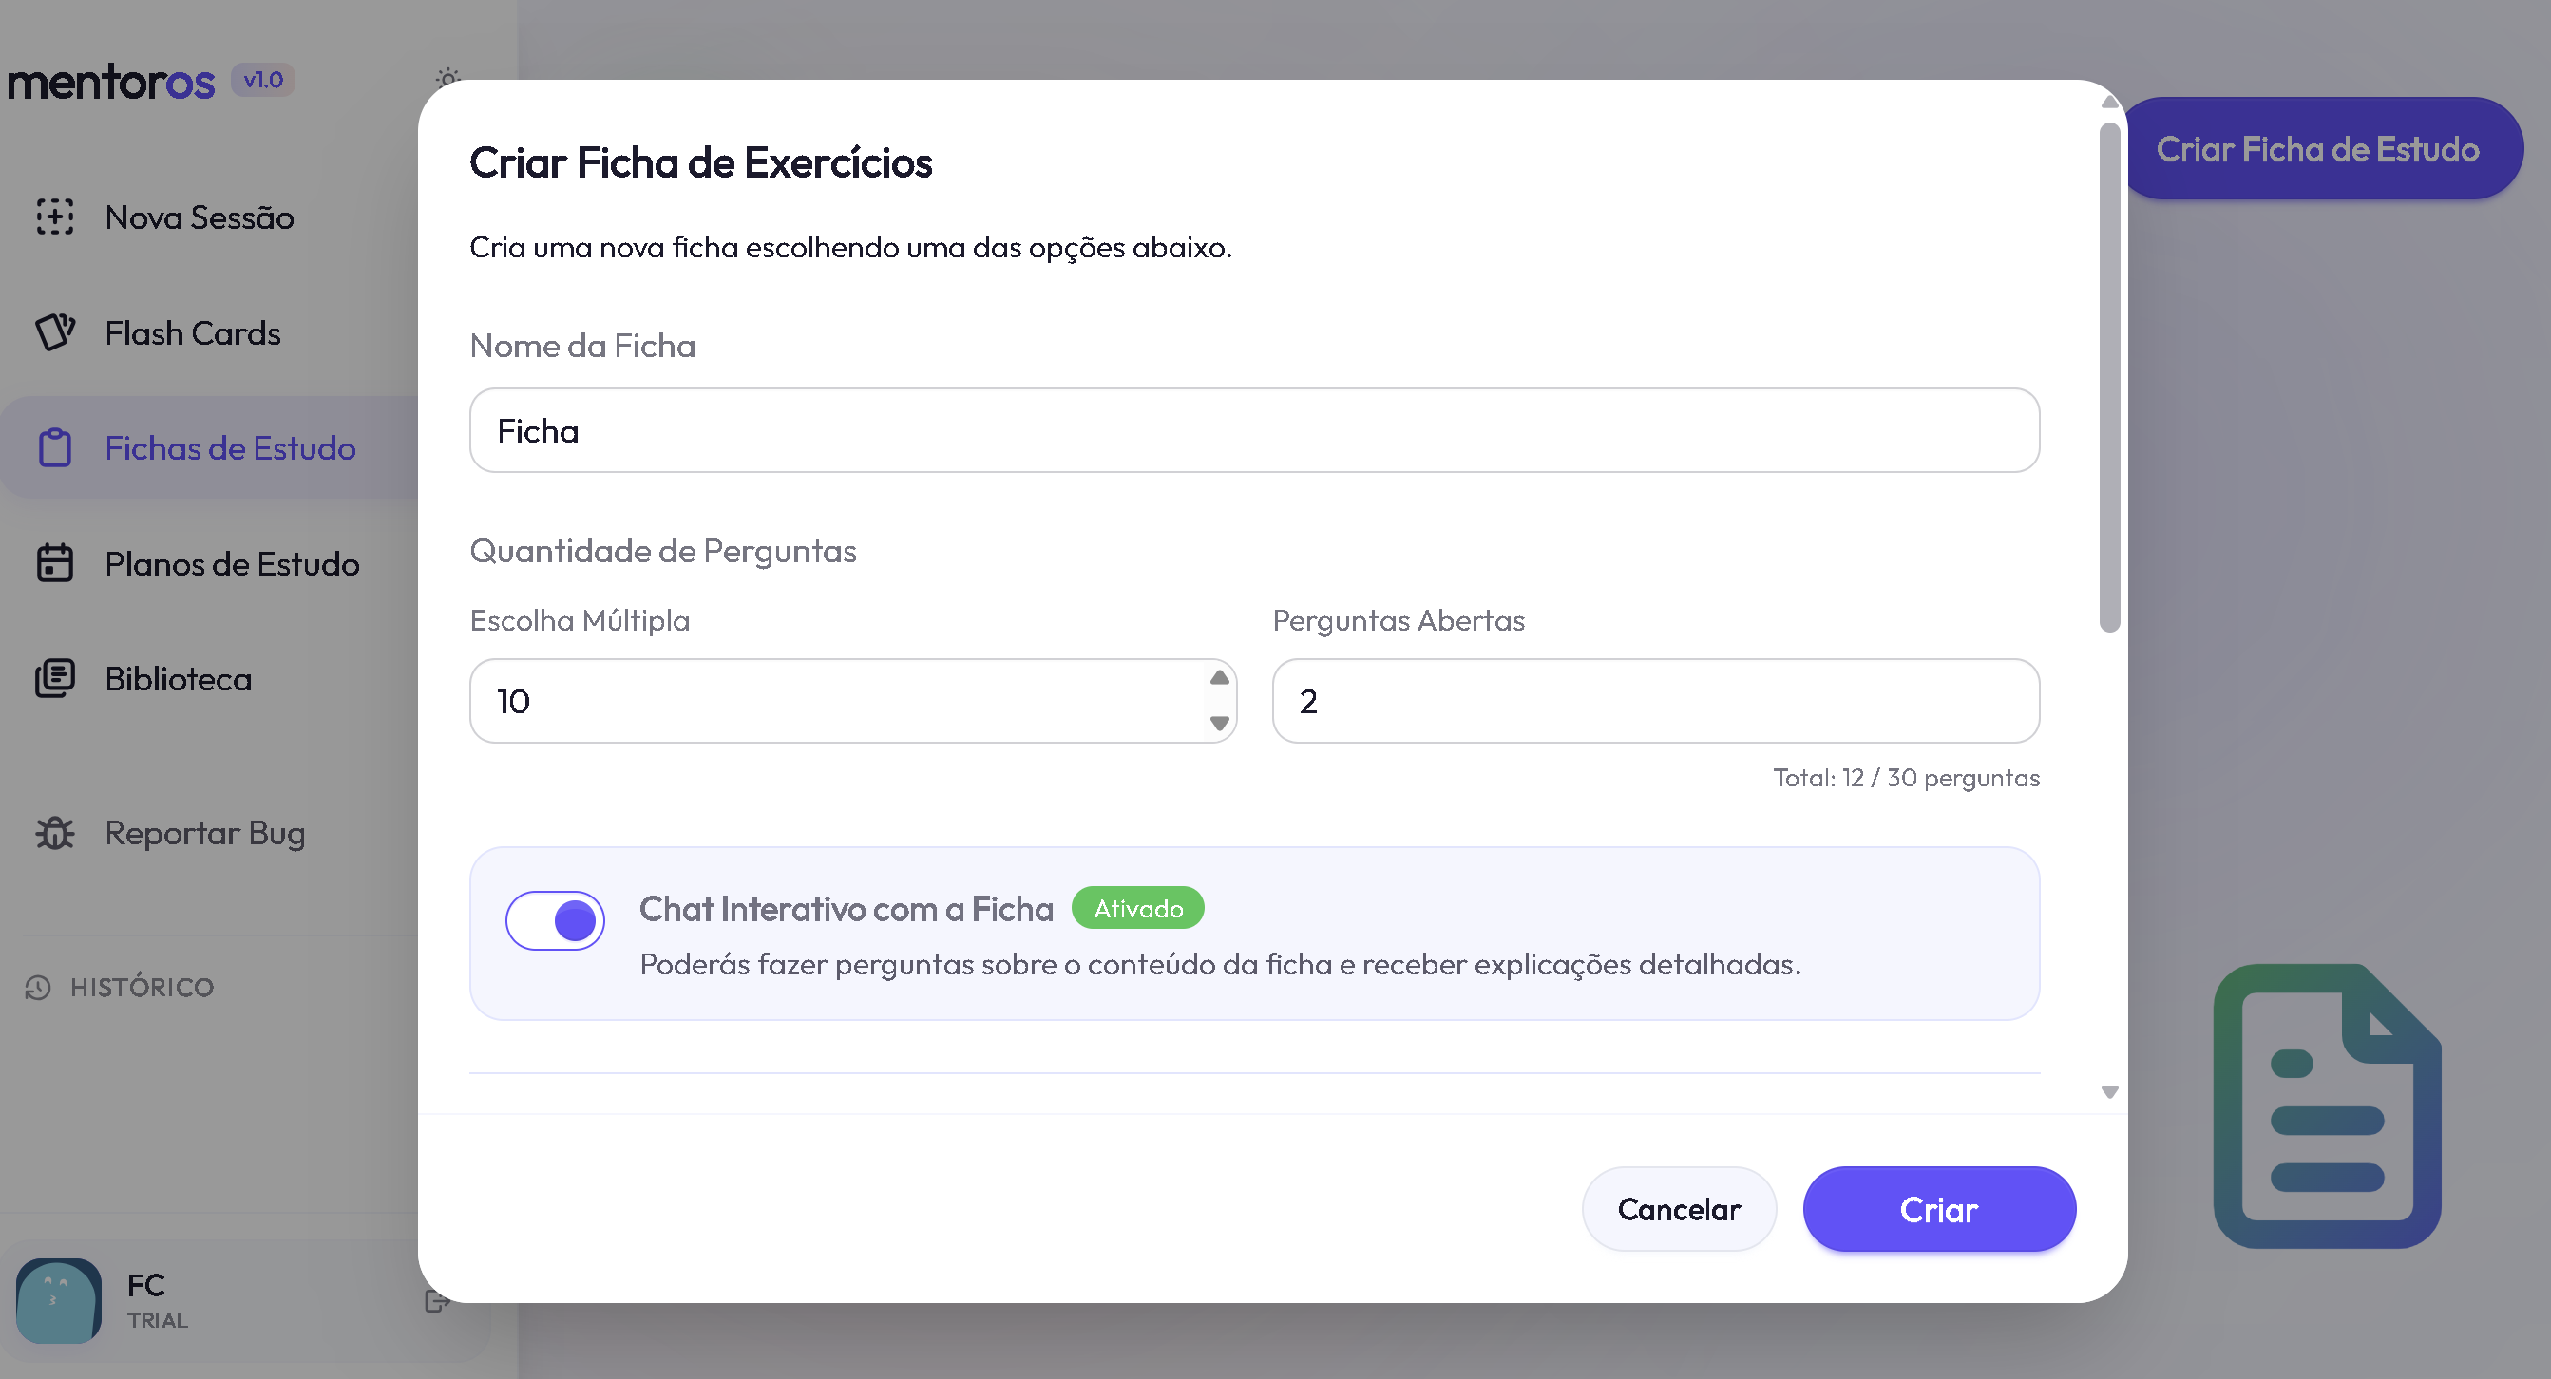
Task: Disable the Chat Interativo com a Ficha toggle
Action: 556,920
